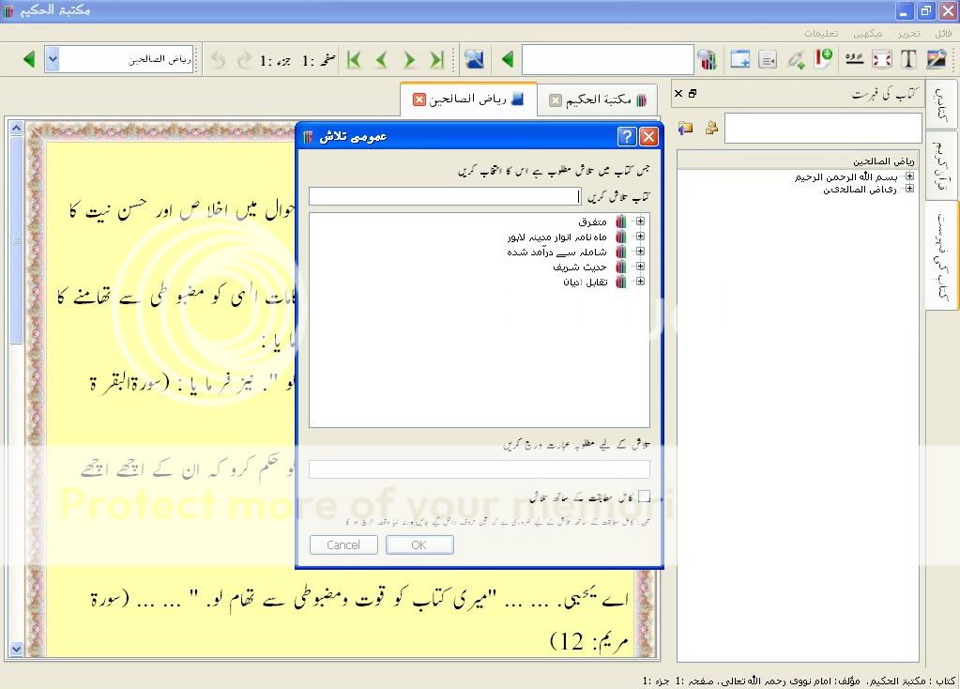The height and width of the screenshot is (689, 960).
Task: Click the new window toolbar icon
Action: 740,59
